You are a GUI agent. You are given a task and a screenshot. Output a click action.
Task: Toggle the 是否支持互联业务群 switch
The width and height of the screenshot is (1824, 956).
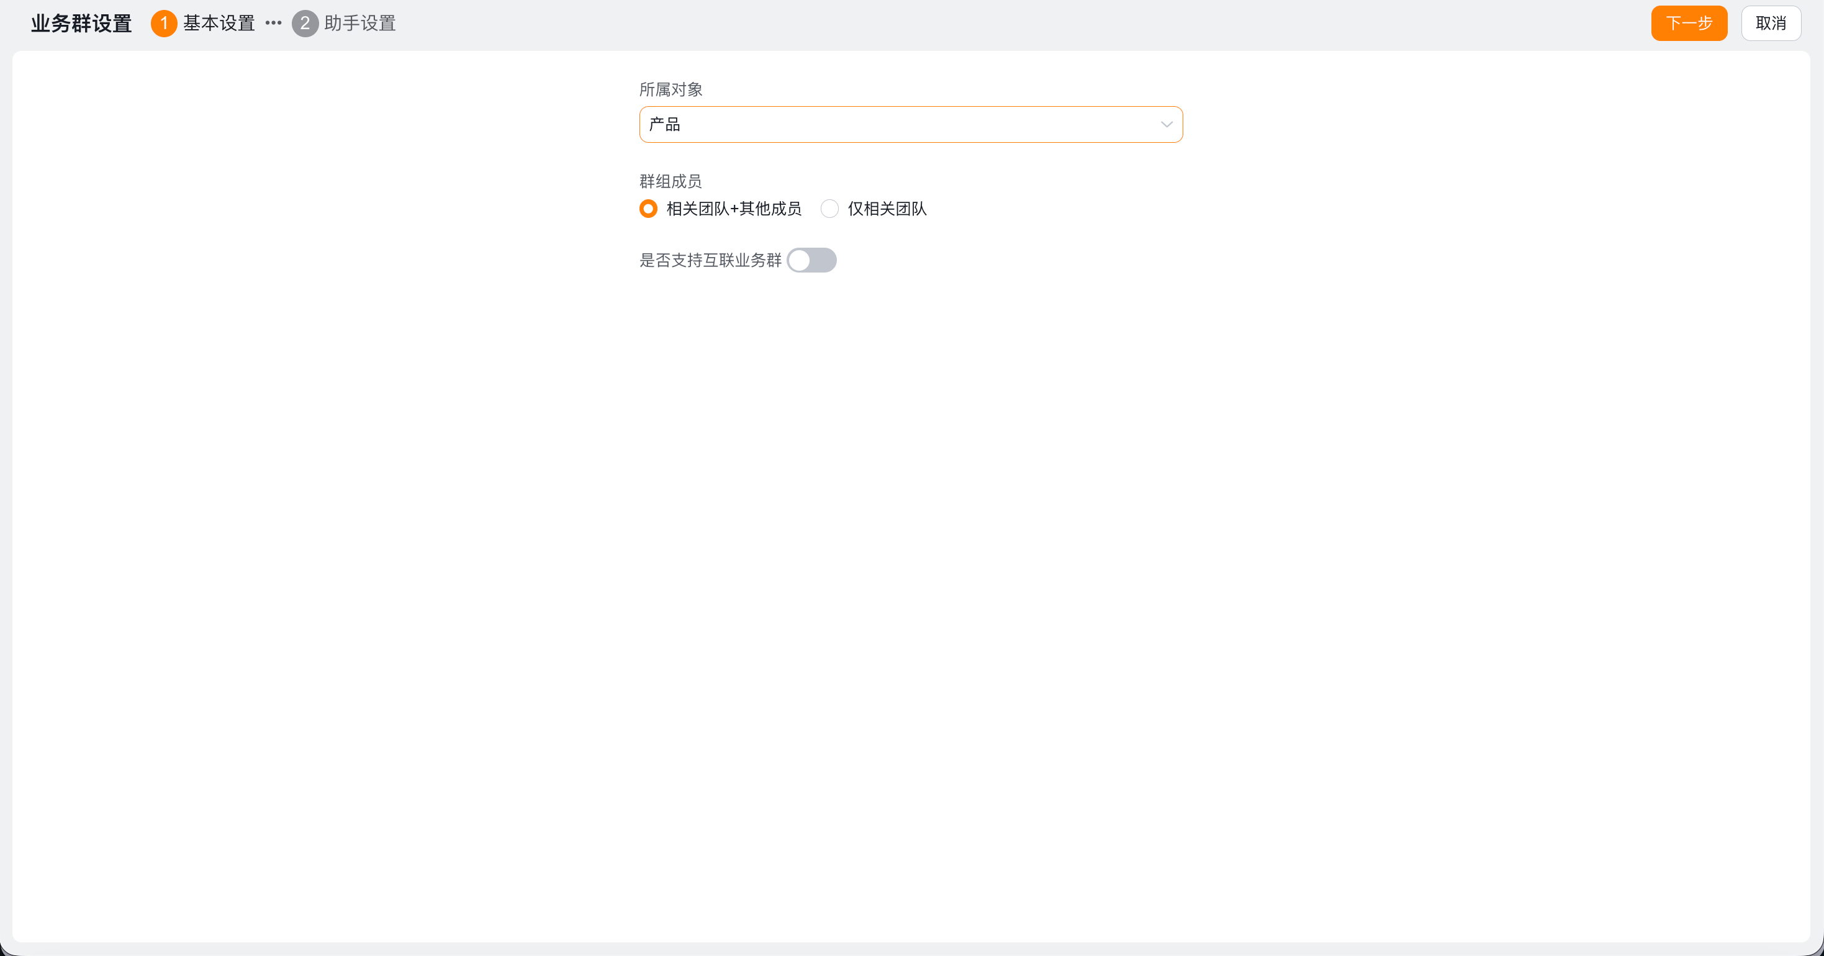(x=811, y=261)
